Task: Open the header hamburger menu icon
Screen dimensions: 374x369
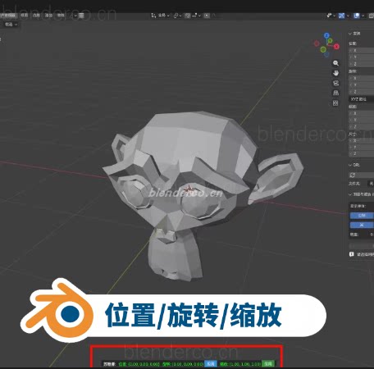Action: click(81, 16)
